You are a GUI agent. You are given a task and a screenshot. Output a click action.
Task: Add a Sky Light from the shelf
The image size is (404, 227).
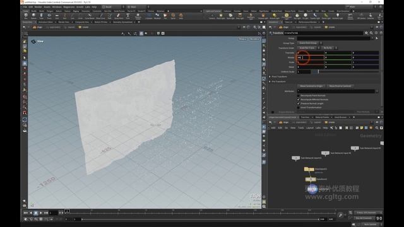(x=297, y=16)
